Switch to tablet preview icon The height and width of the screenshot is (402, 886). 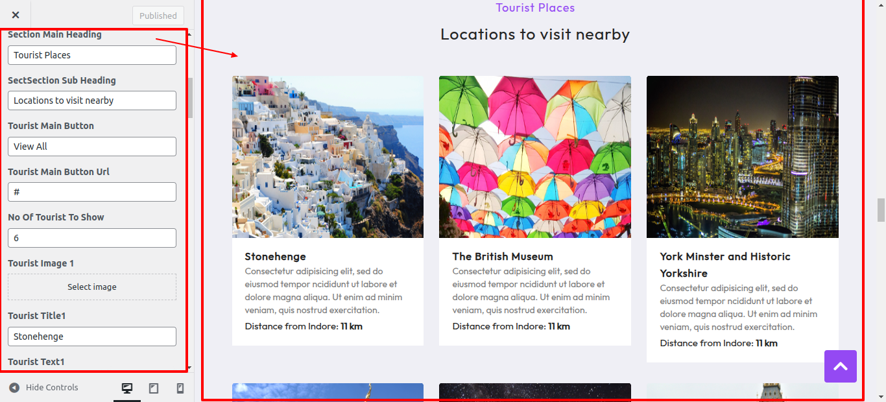(x=154, y=388)
